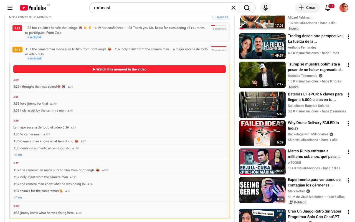This screenshot has width=355, height=222.
Task: Click the replayed tag under 3:14 moment
Action: pyautogui.click(x=34, y=59)
